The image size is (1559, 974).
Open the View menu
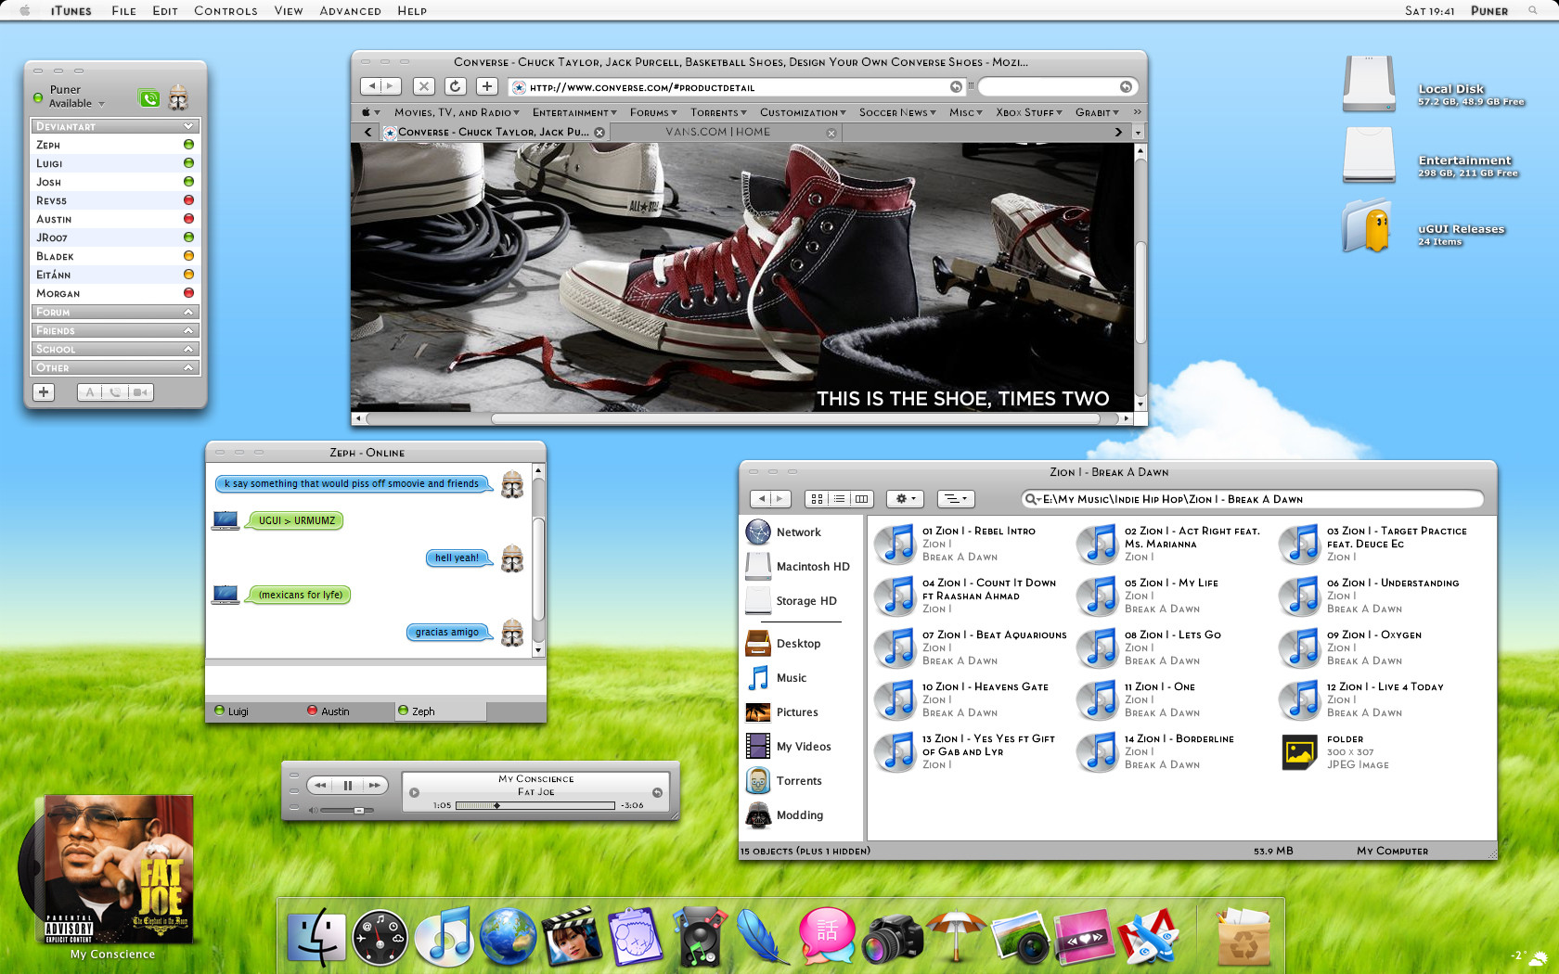coord(289,11)
